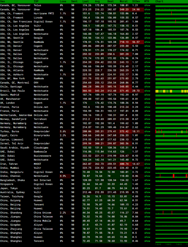The height and width of the screenshot is (247, 188).
Task: Click loss value 8.9% for Chennai
Action: 63,176
